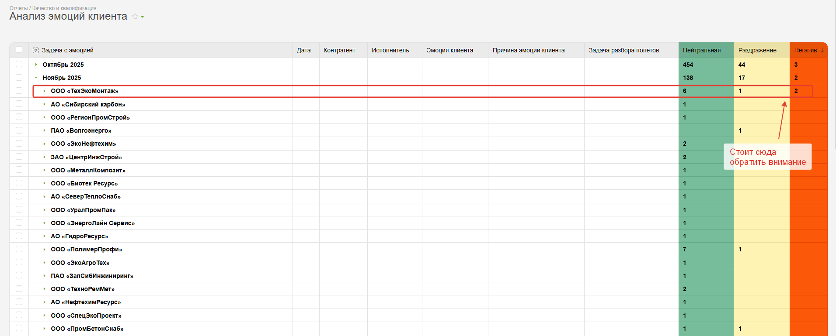
Task: Click the sort arrow in Негатив column header
Action: [x=822, y=50]
